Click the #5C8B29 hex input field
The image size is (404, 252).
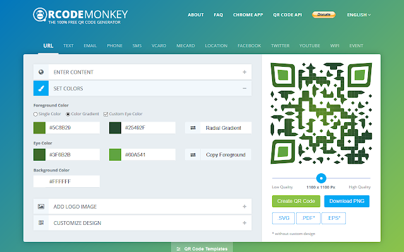[73, 128]
